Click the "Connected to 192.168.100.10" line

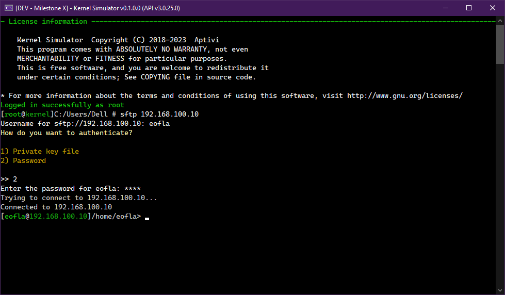click(x=56, y=207)
